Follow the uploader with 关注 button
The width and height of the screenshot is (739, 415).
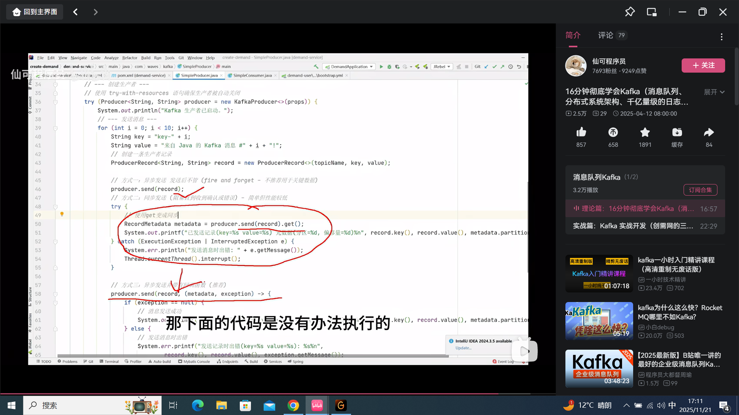703,65
